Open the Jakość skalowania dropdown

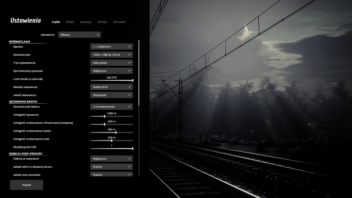(x=111, y=95)
